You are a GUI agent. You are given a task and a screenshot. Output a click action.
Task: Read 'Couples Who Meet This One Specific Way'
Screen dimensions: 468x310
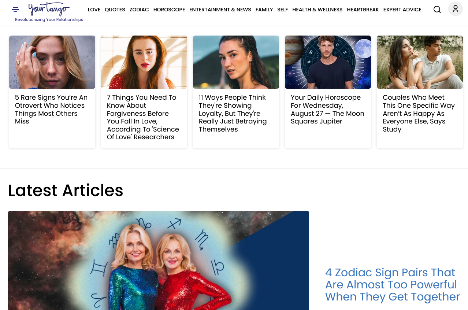point(419,113)
